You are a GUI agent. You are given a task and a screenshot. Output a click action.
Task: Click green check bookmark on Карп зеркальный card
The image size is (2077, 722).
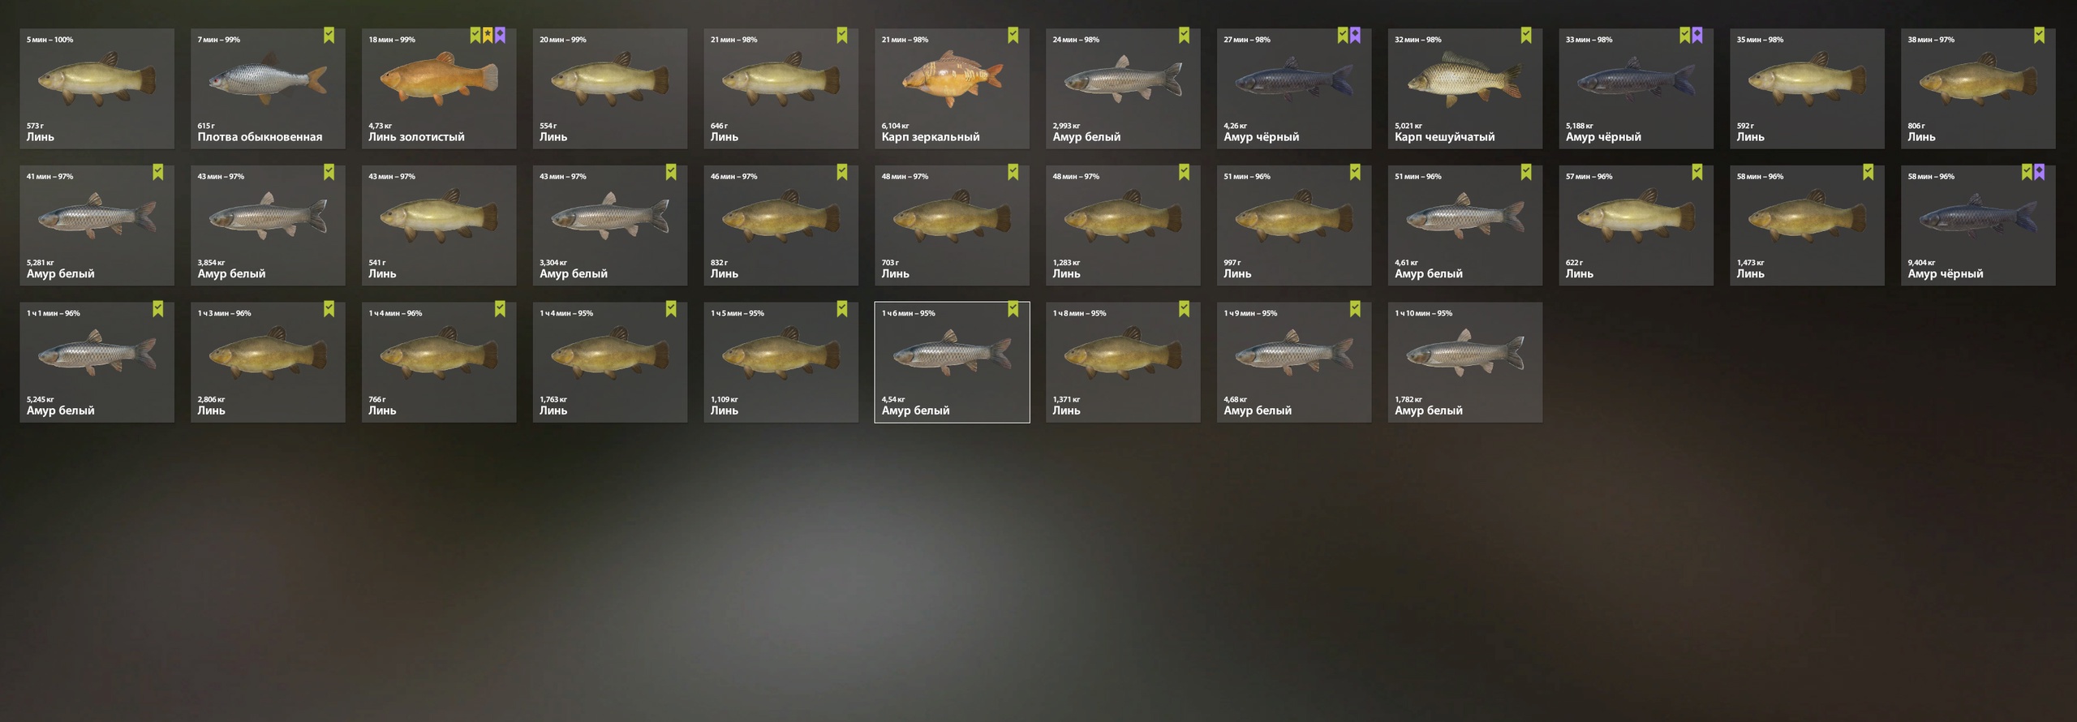coord(1013,35)
